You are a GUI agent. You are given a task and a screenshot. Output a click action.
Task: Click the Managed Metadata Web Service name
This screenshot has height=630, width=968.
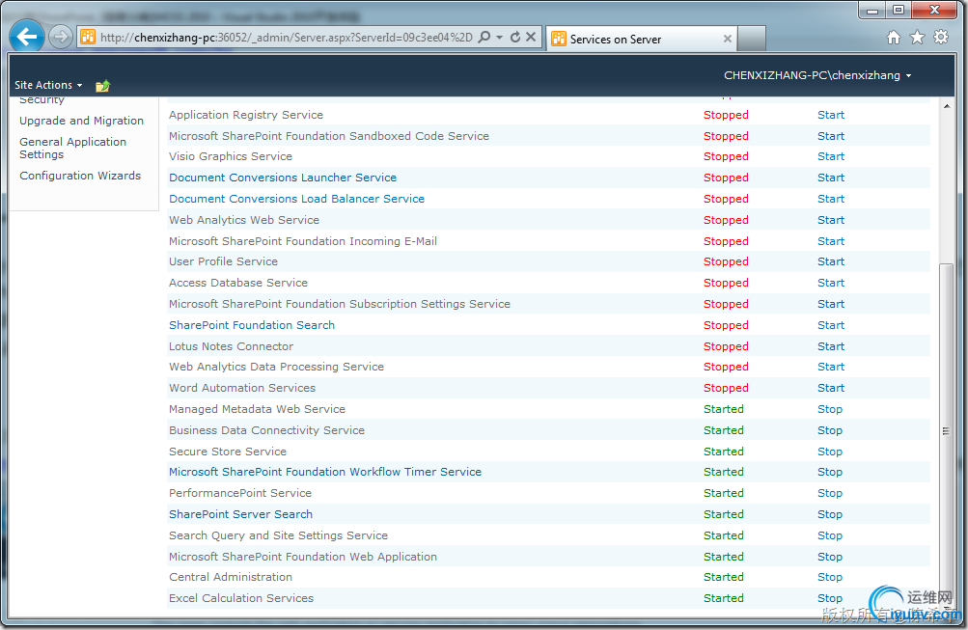click(x=257, y=409)
